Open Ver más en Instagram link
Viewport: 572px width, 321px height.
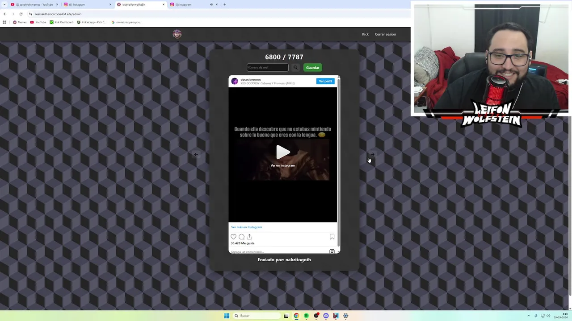pyautogui.click(x=247, y=227)
